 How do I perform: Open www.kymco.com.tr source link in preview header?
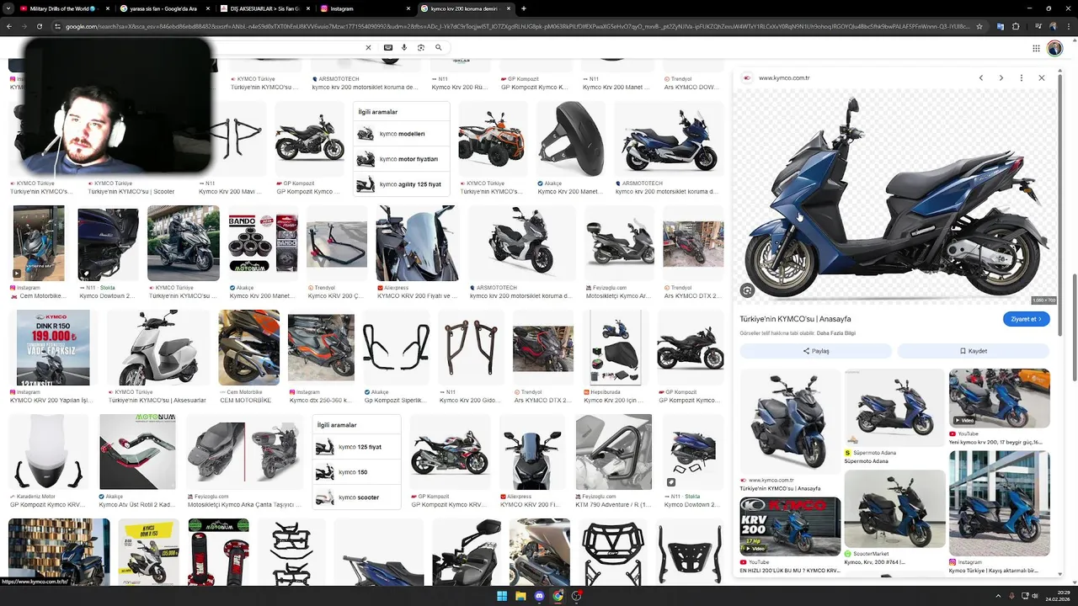[784, 77]
